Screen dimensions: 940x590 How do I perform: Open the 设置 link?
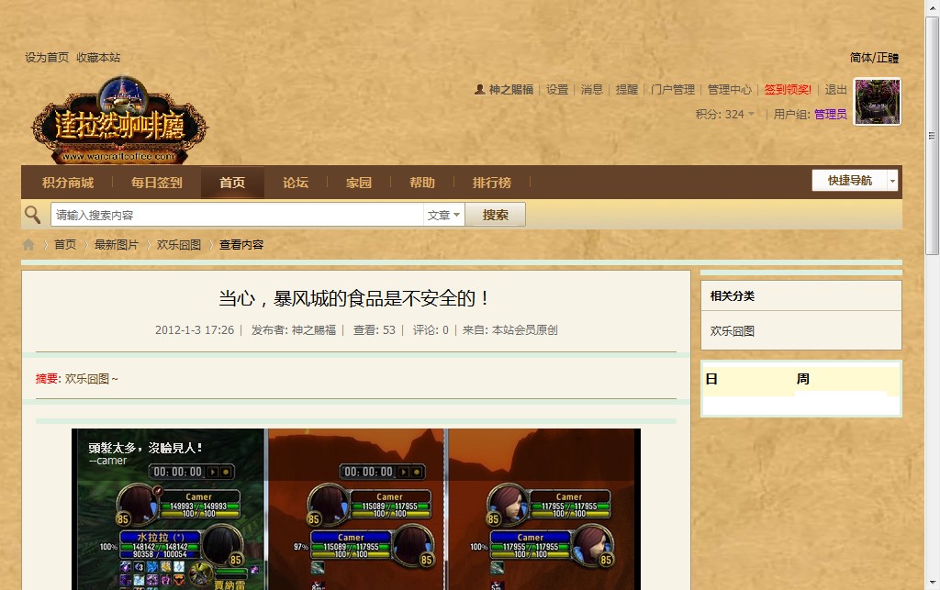point(557,89)
